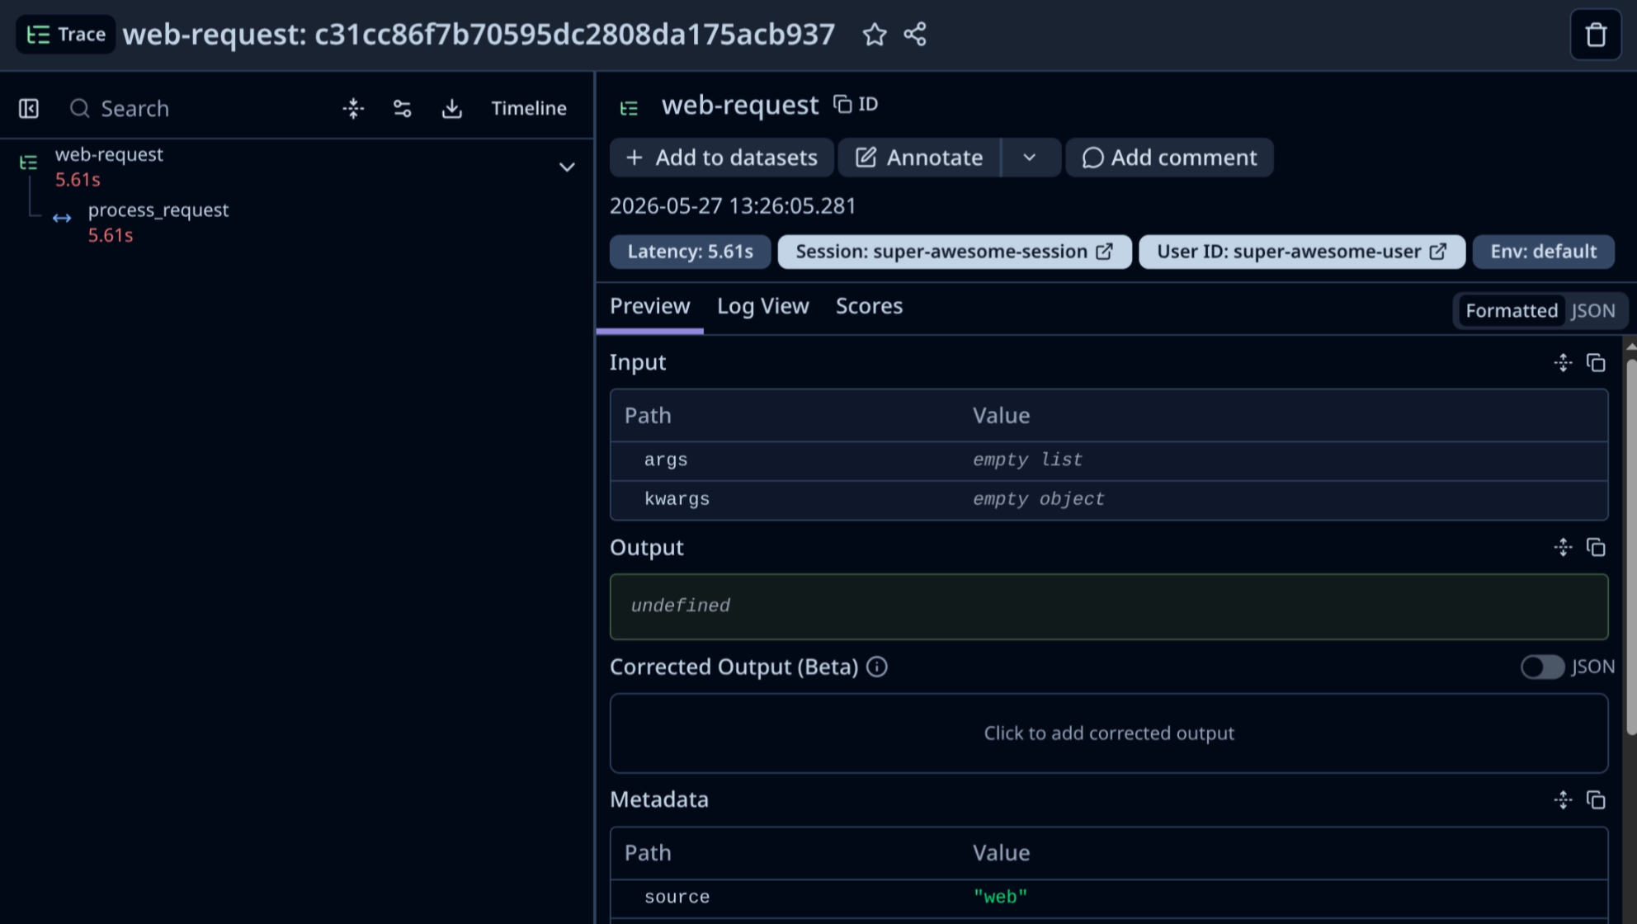The image size is (1637, 924).
Task: Click the 'empty object' value for kwargs
Action: coord(1038,499)
